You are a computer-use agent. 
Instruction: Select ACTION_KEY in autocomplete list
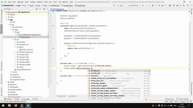point(119,71)
